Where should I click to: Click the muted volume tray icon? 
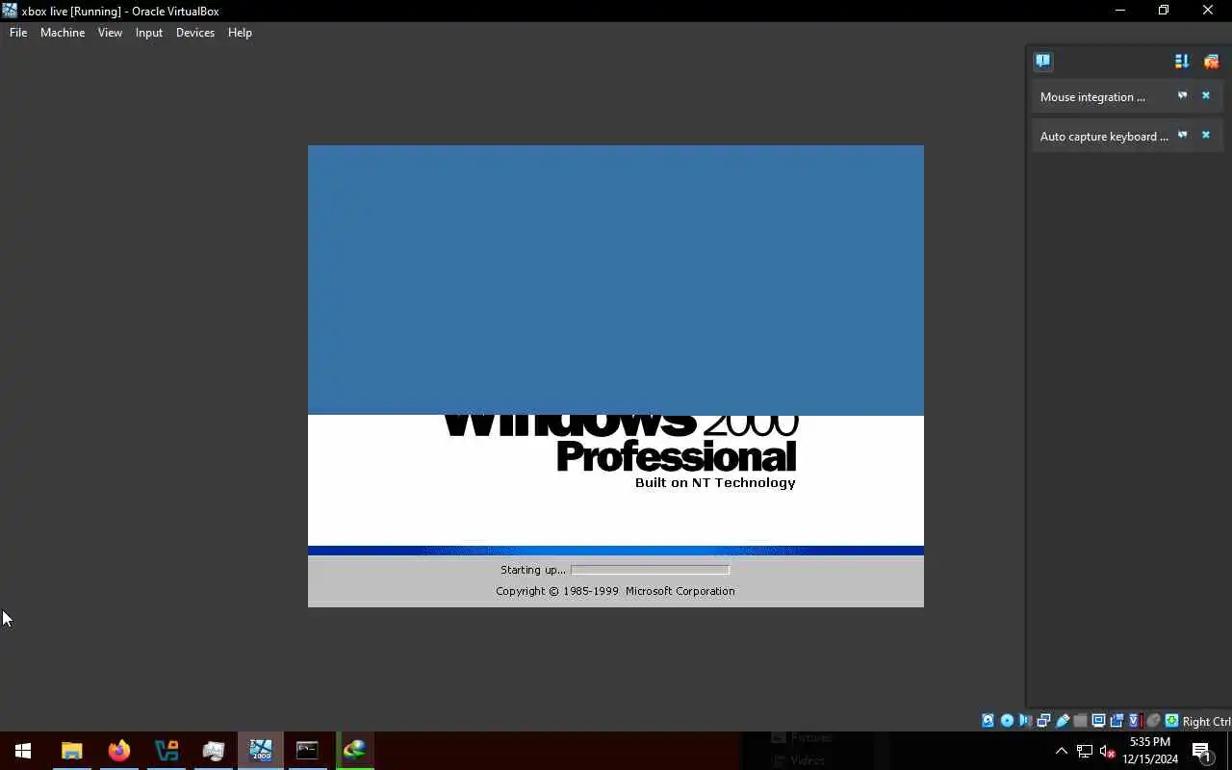(1108, 751)
